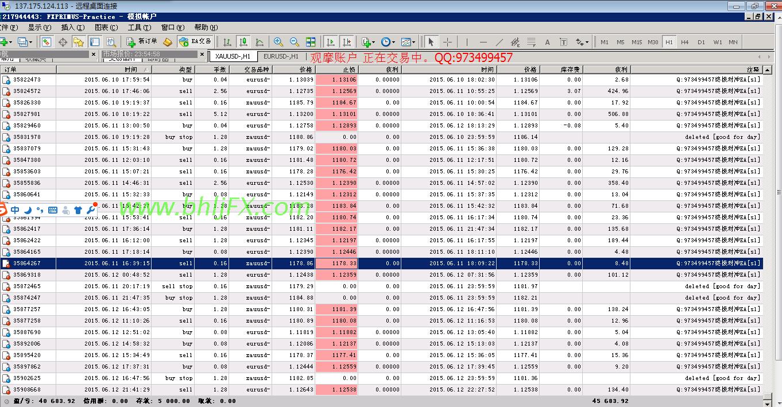Close the market watch 市场报价 panel
Screen dimensions: 782x407
point(203,54)
